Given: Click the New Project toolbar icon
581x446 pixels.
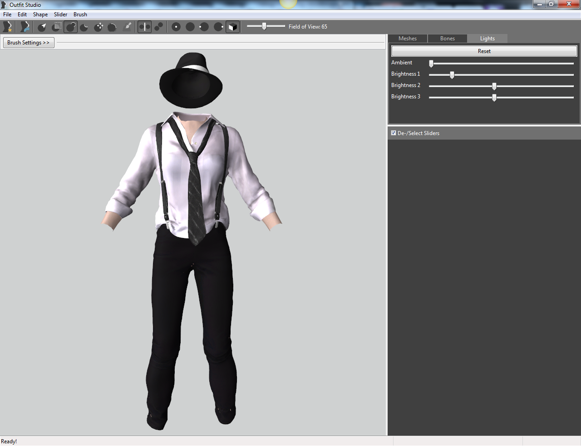Looking at the screenshot, I should coord(8,27).
